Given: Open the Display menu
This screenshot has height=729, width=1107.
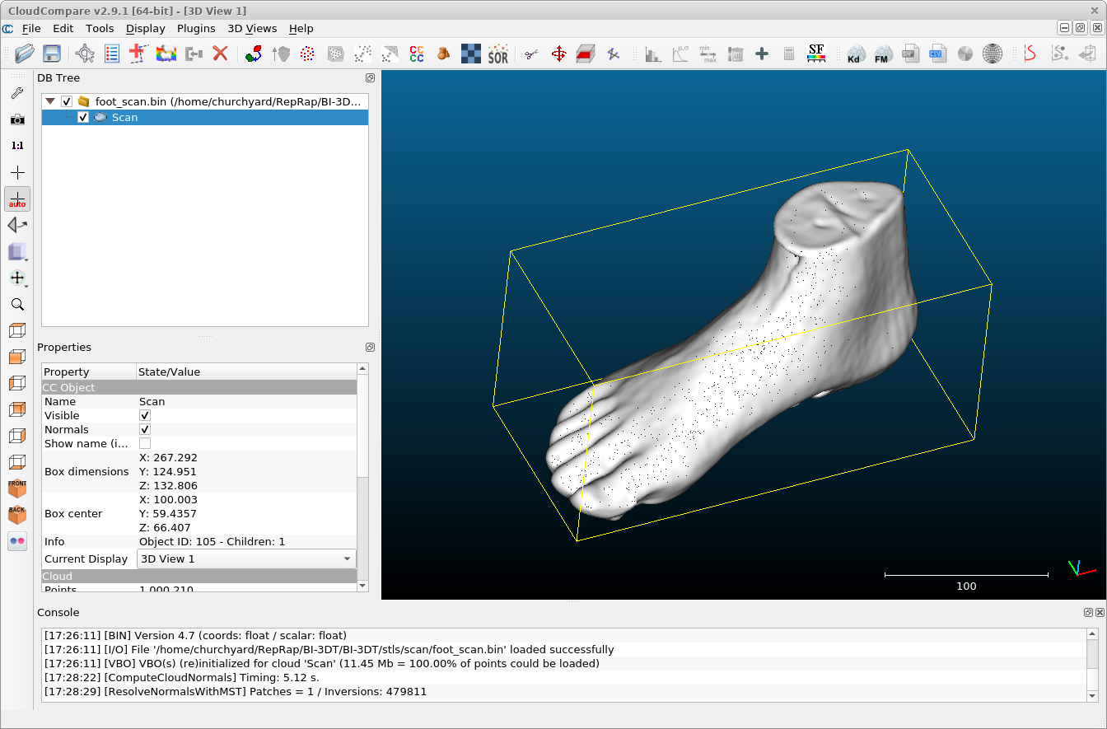Looking at the screenshot, I should click(x=146, y=28).
